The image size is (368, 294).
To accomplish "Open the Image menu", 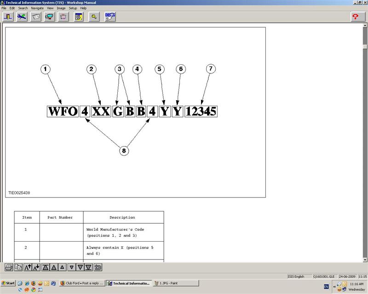I will 61,8.
